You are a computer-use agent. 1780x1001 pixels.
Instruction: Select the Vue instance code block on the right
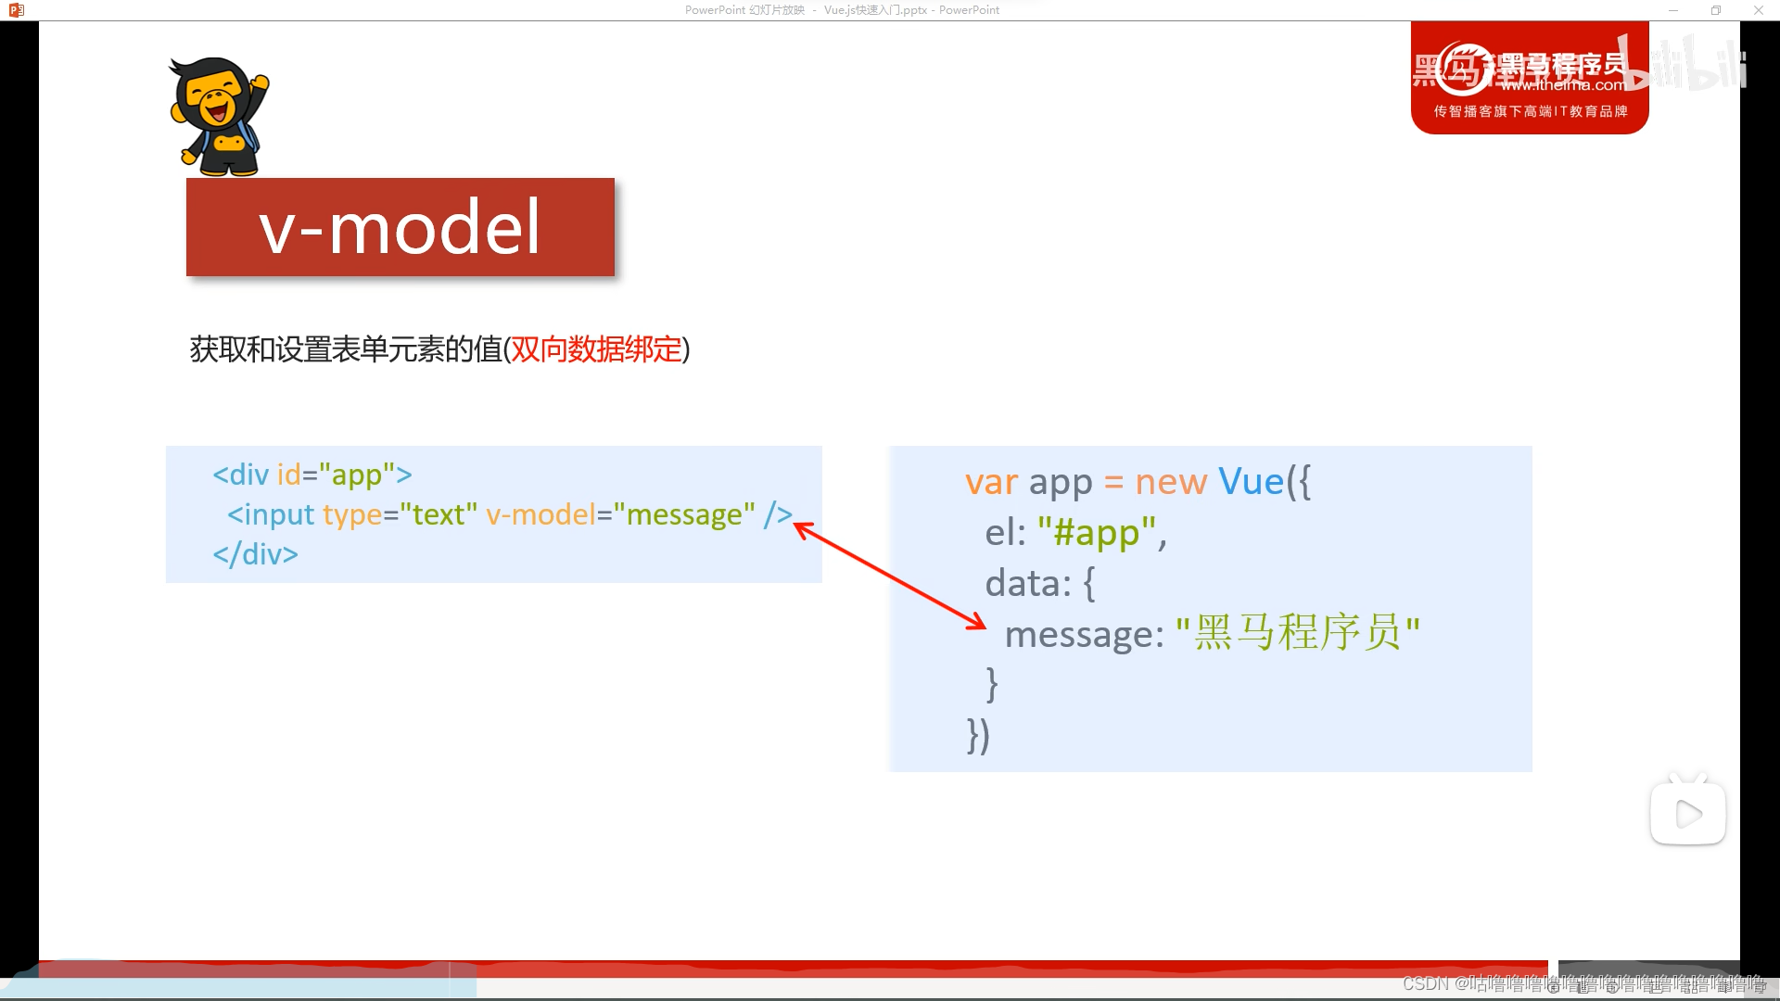click(x=1209, y=608)
